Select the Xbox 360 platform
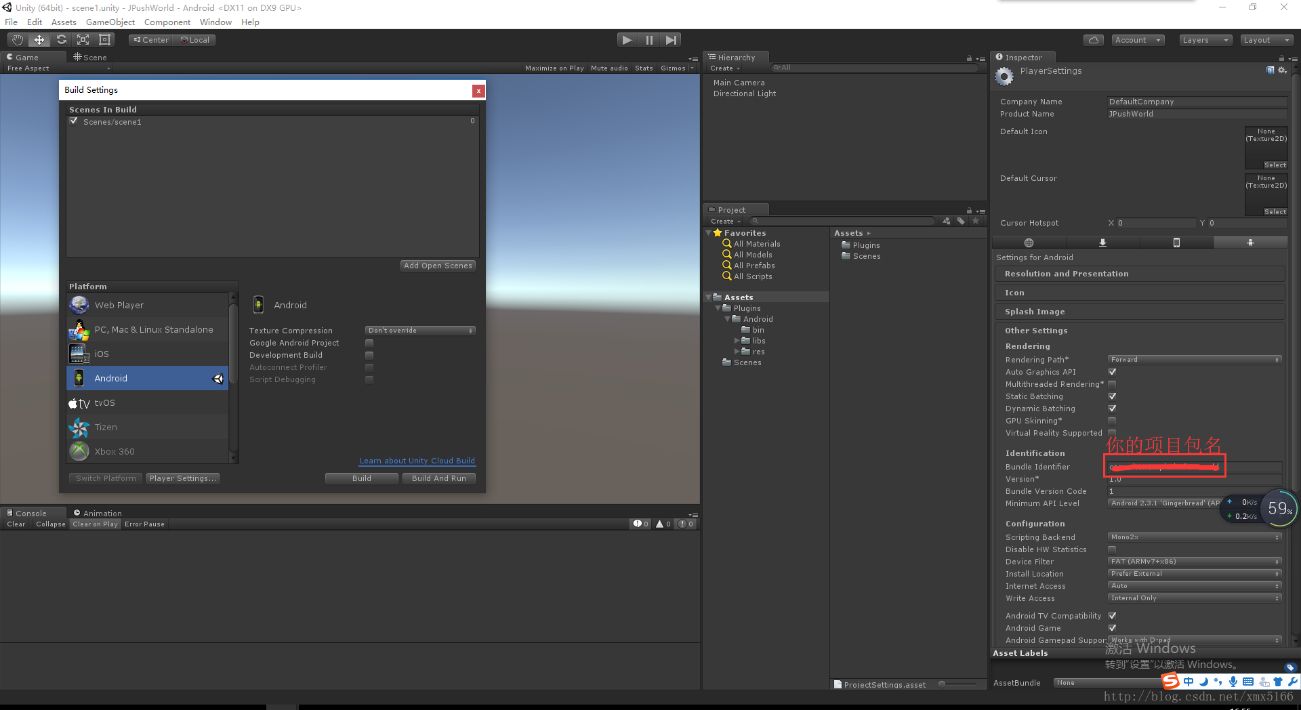This screenshot has height=710, width=1301. pyautogui.click(x=148, y=451)
